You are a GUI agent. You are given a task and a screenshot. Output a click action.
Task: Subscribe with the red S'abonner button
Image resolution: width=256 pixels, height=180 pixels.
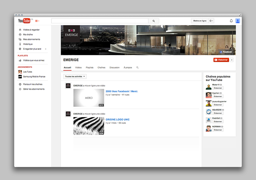point(221,60)
